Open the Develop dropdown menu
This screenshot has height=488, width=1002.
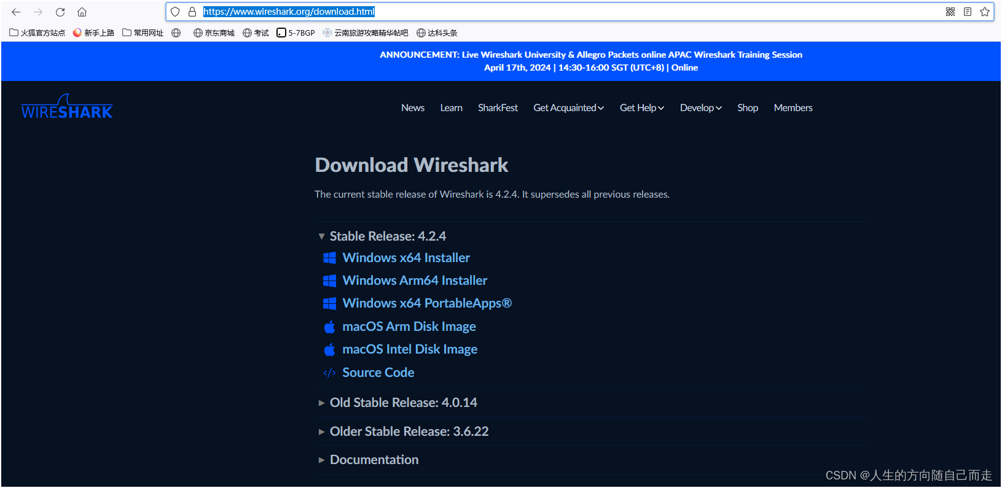point(701,107)
